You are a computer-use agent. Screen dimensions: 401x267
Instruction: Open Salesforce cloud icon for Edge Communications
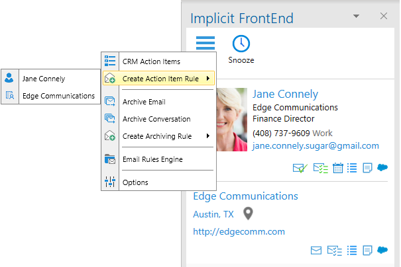[382, 250]
